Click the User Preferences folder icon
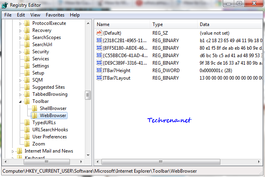Image resolution: width=265 pixels, height=177 pixels. coord(27,137)
